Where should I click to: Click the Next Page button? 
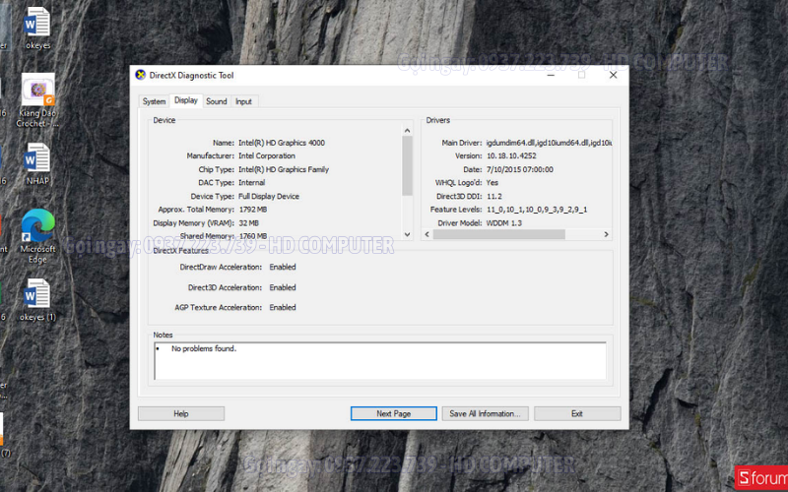pyautogui.click(x=393, y=413)
